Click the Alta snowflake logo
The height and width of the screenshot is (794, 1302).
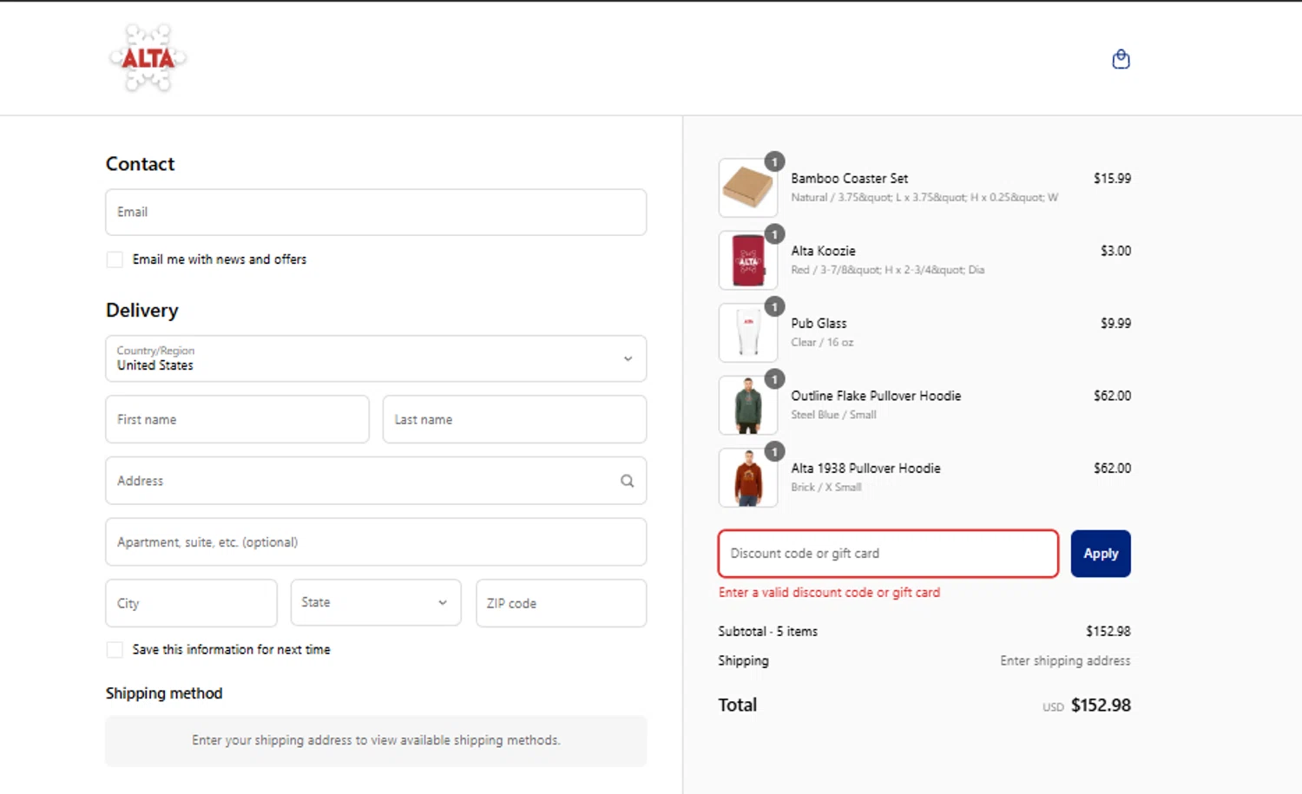tap(148, 58)
